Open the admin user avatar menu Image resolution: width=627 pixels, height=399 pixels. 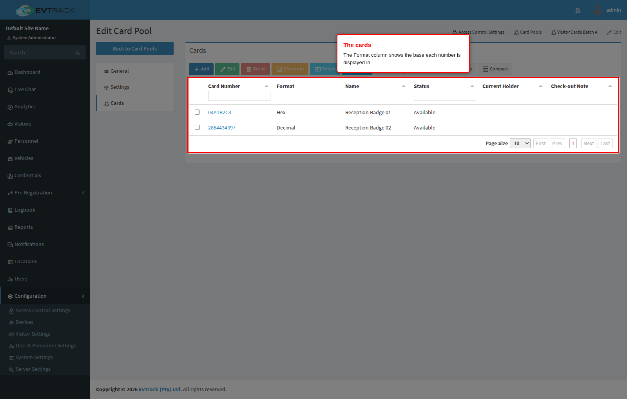597,10
